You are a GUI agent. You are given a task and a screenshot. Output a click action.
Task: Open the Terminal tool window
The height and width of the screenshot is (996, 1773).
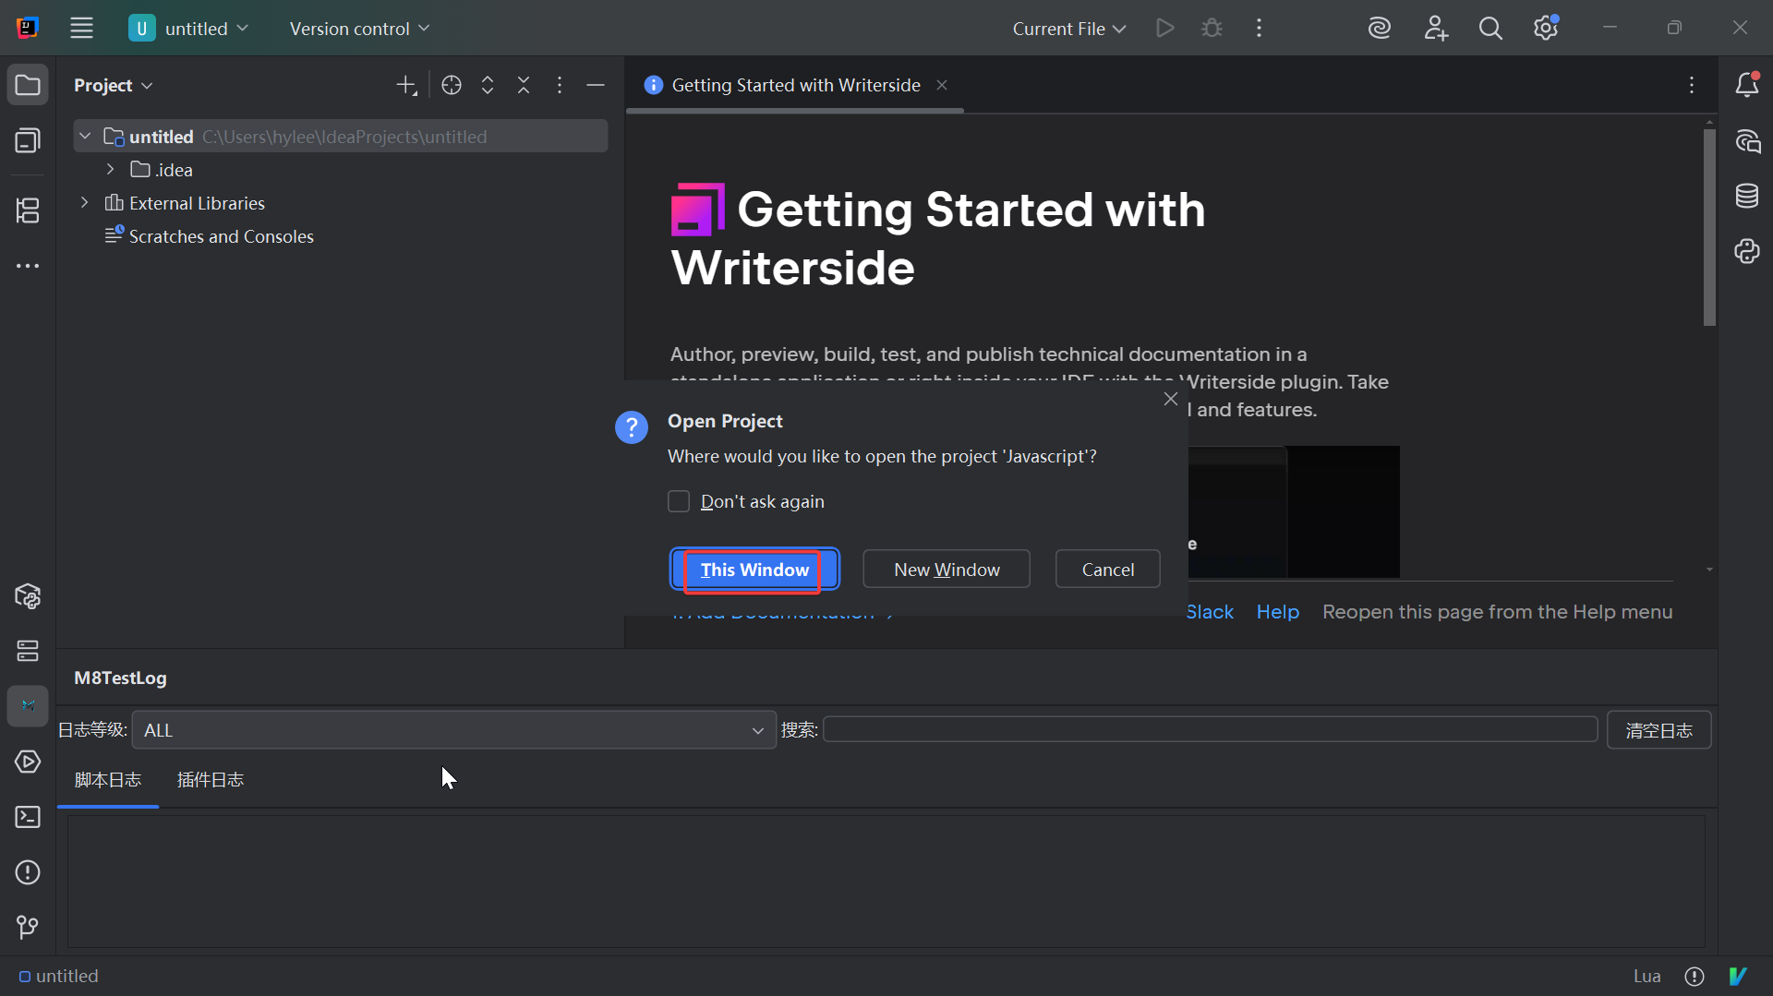pyautogui.click(x=28, y=817)
